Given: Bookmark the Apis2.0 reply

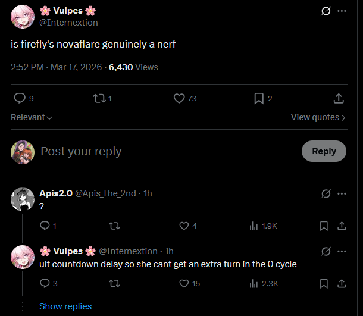Looking at the screenshot, I should coord(324,226).
